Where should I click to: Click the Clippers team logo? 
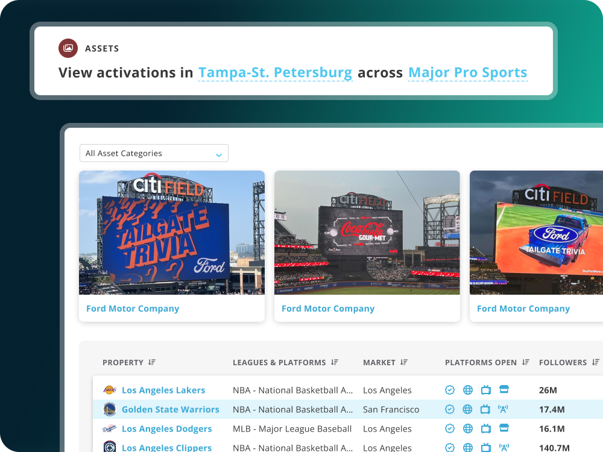tap(110, 447)
